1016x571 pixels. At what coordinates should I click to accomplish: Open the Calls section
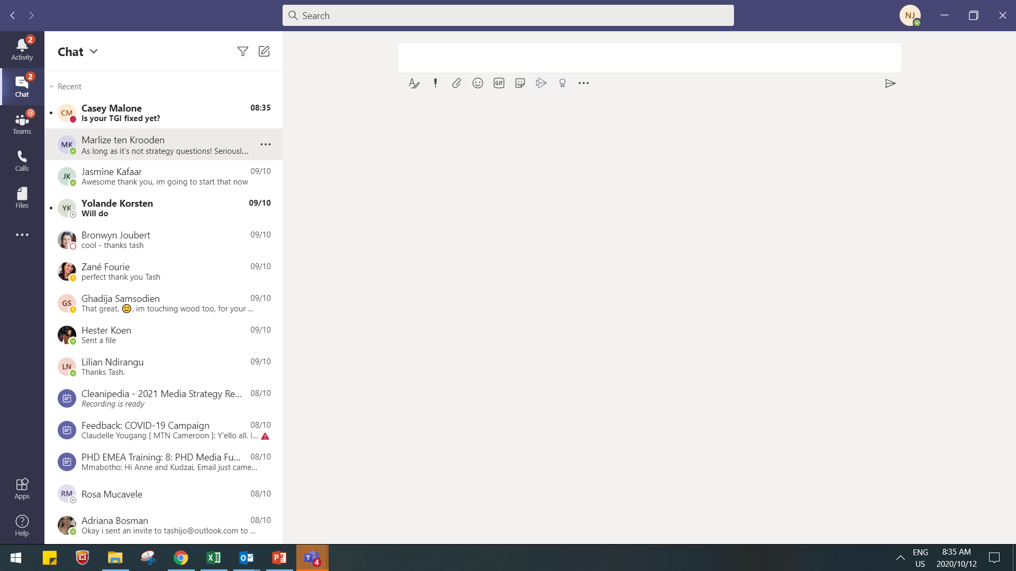[22, 160]
